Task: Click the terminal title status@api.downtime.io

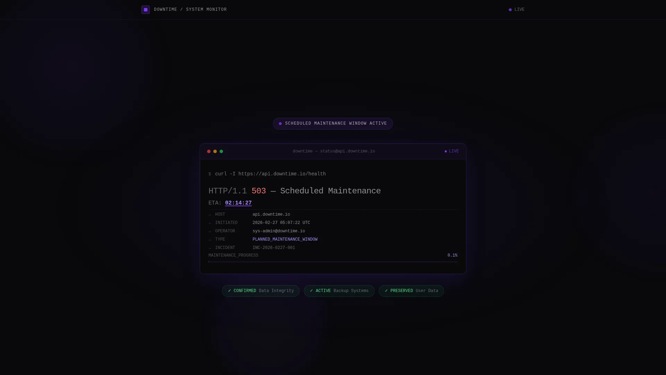Action: (334, 151)
